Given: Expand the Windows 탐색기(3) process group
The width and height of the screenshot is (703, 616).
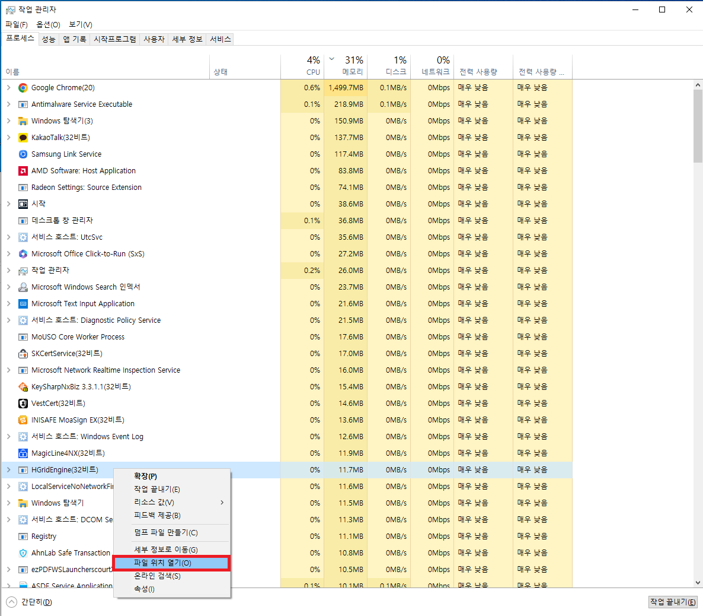Looking at the screenshot, I should coord(10,120).
